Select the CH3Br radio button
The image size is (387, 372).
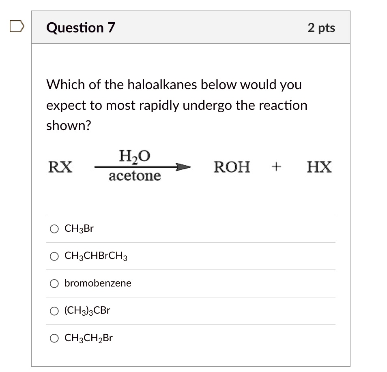click(54, 228)
